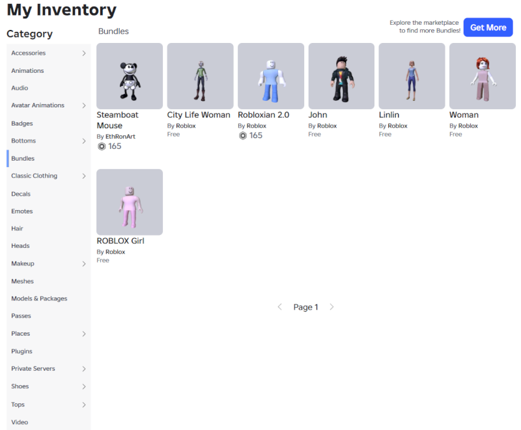Open the Linlin bundle thumbnail
The image size is (521, 430).
click(x=412, y=76)
